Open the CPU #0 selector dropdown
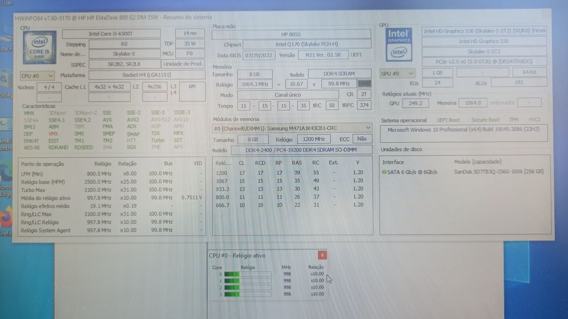This screenshot has height=319, width=568. (x=37, y=75)
